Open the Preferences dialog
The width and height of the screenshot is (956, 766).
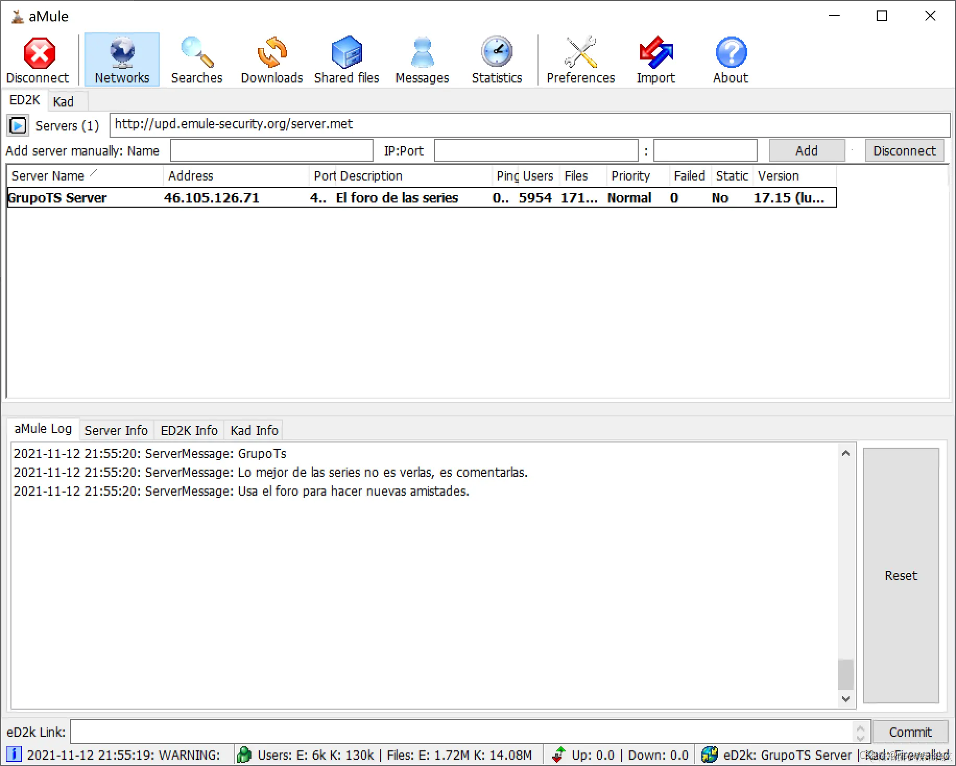[581, 60]
